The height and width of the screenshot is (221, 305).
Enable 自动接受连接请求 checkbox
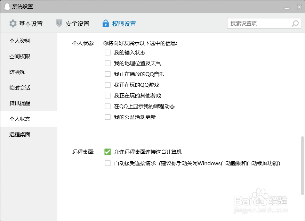point(107,163)
